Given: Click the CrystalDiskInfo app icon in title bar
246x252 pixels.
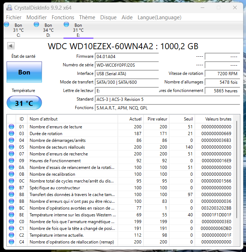Looking at the screenshot, I should (x=9, y=7).
